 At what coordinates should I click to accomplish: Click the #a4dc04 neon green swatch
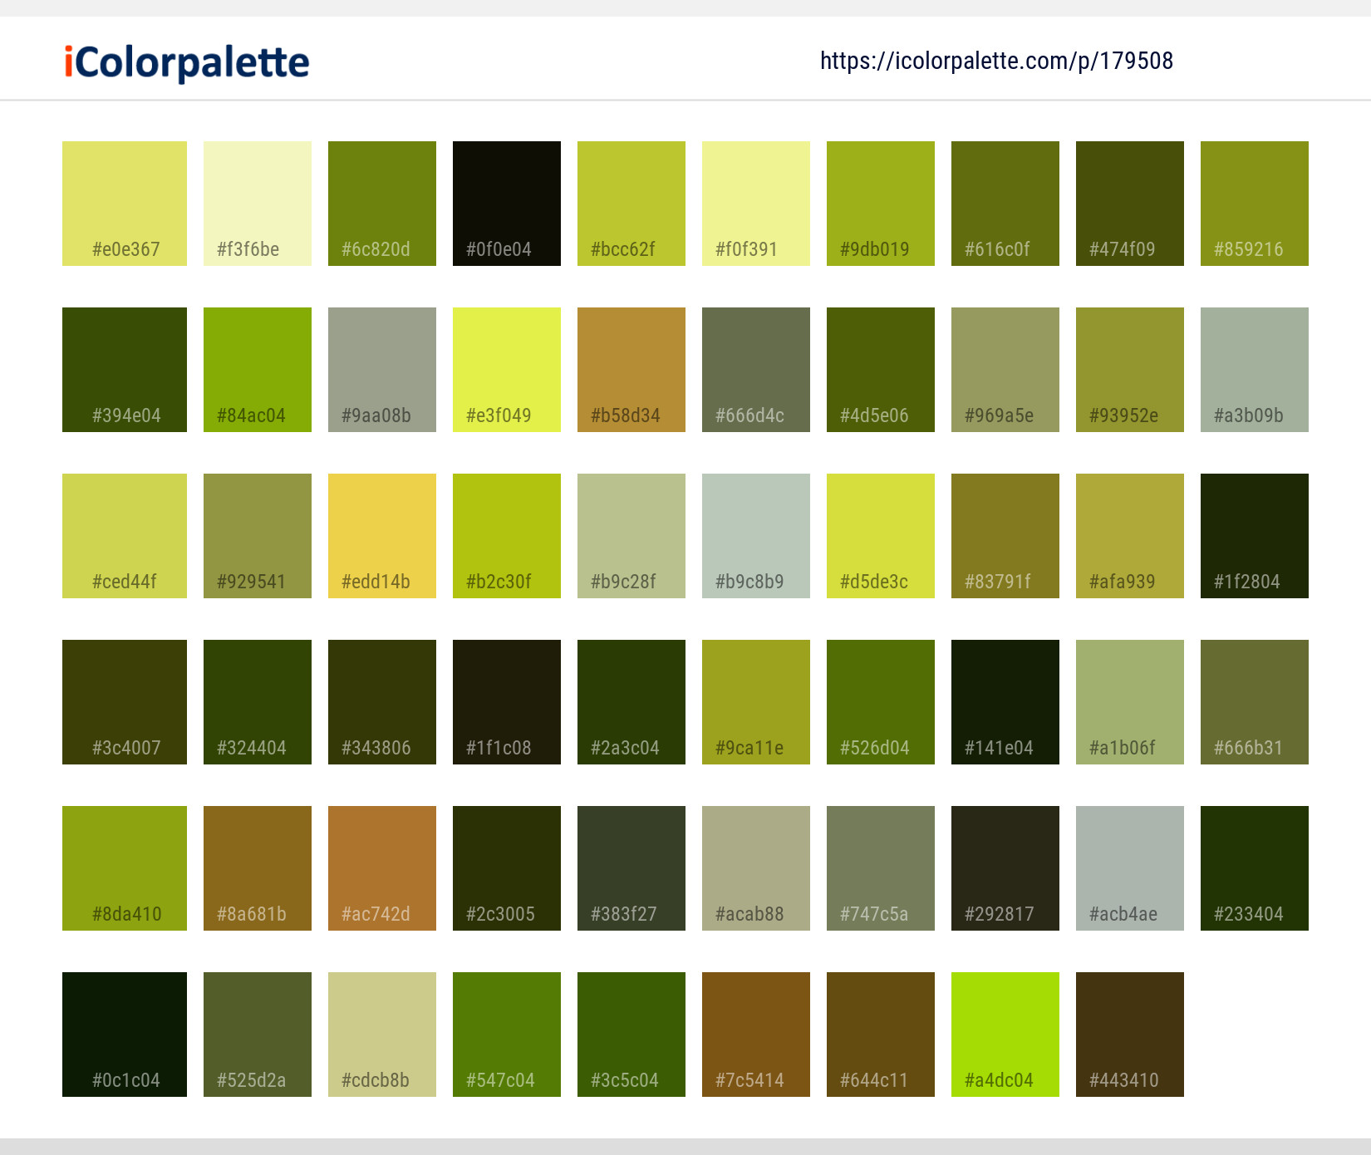point(1005,1035)
